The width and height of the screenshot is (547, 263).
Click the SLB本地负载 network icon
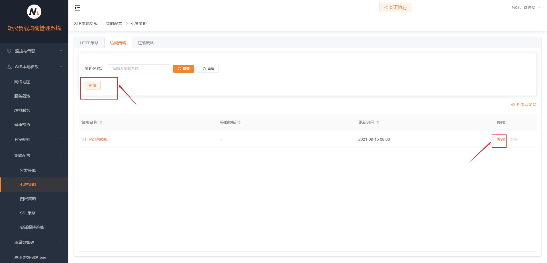tap(9, 67)
